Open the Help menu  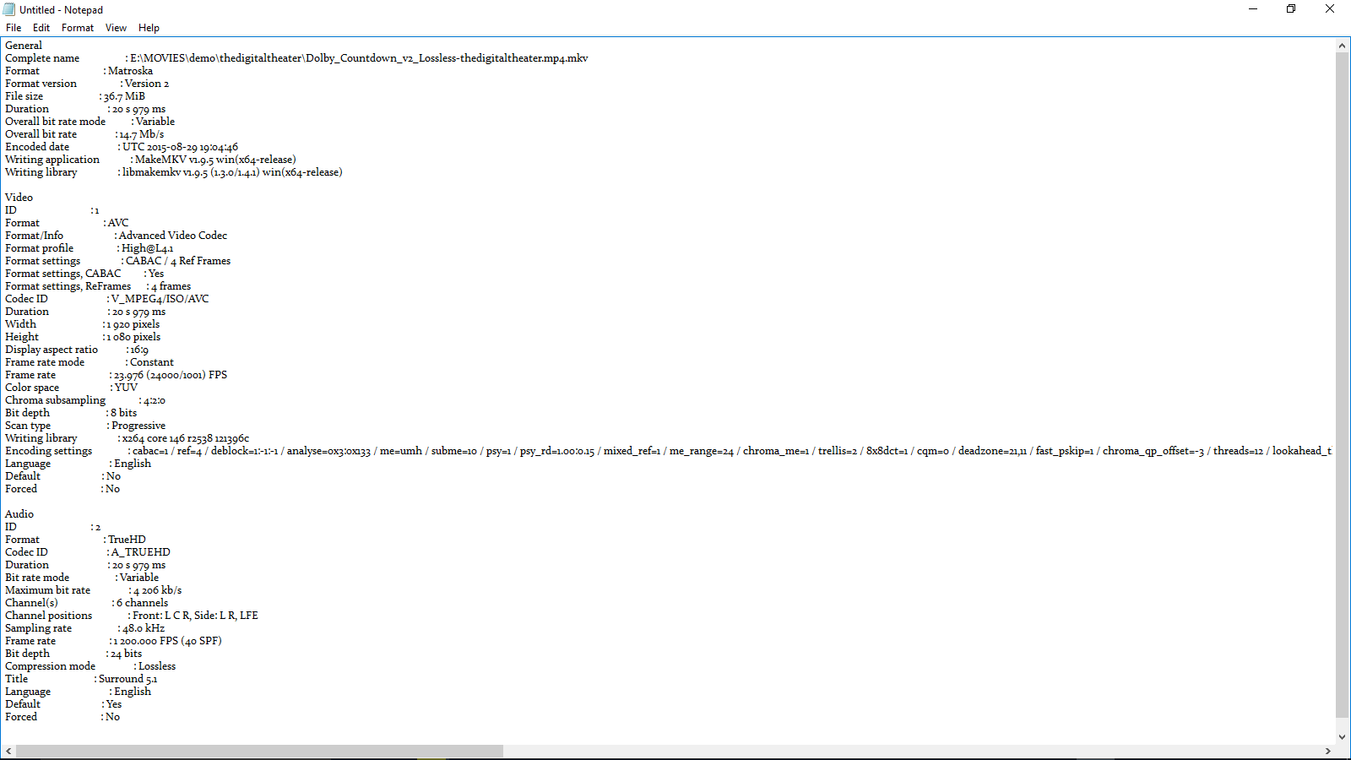(x=149, y=28)
